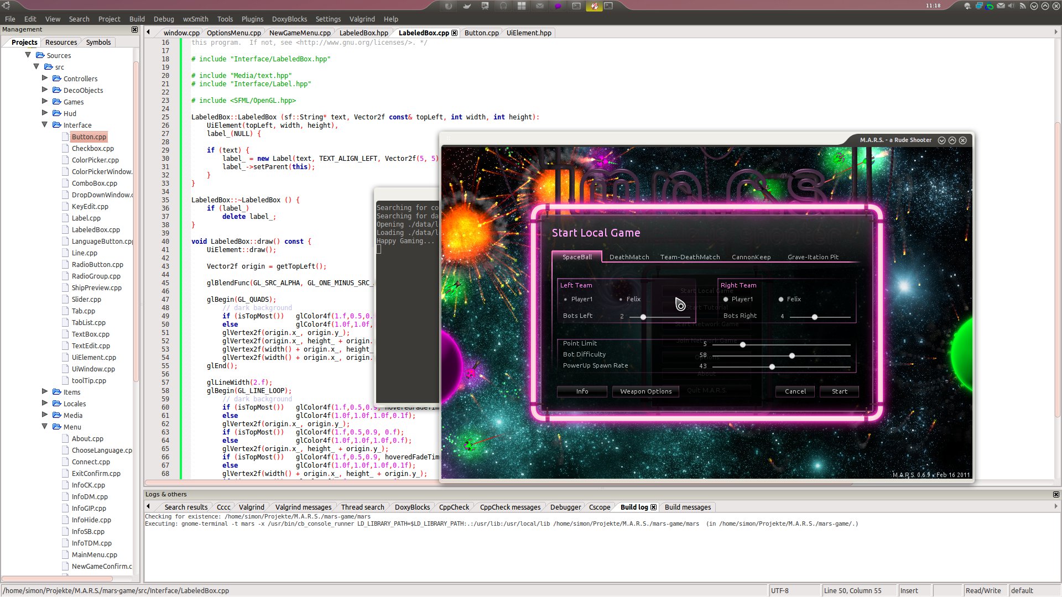This screenshot has height=597, width=1062.
Task: Select Felix radio button in Left Team
Action: (621, 300)
